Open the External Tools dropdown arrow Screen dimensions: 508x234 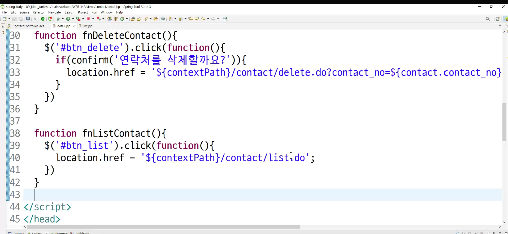[x=103, y=19]
